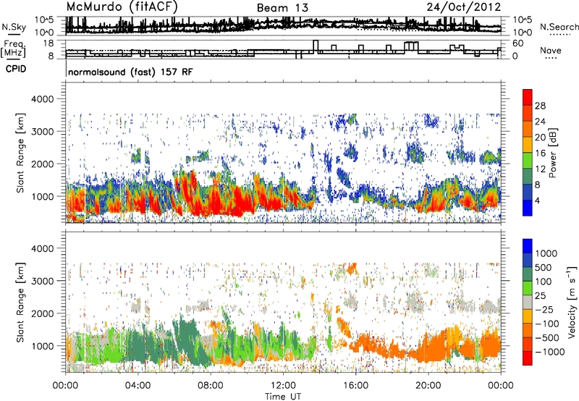Click the "4" value on Power colorbar
The width and height of the screenshot is (579, 401).
(538, 201)
